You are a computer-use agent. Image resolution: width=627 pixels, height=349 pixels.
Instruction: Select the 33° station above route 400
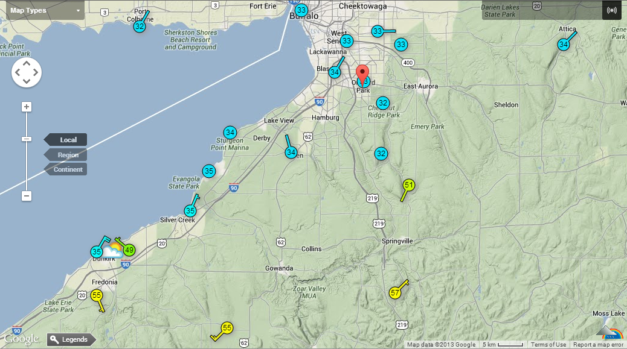coord(401,45)
